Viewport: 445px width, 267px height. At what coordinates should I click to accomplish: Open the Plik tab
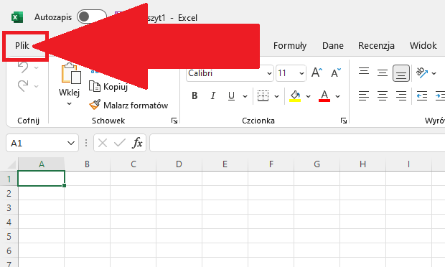(22, 46)
